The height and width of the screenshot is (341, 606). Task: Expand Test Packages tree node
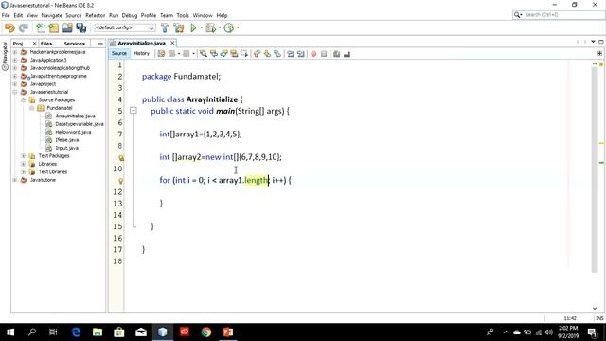pyautogui.click(x=23, y=155)
